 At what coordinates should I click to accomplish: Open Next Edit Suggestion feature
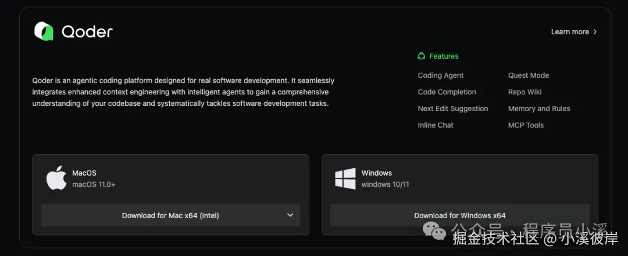[x=452, y=109]
